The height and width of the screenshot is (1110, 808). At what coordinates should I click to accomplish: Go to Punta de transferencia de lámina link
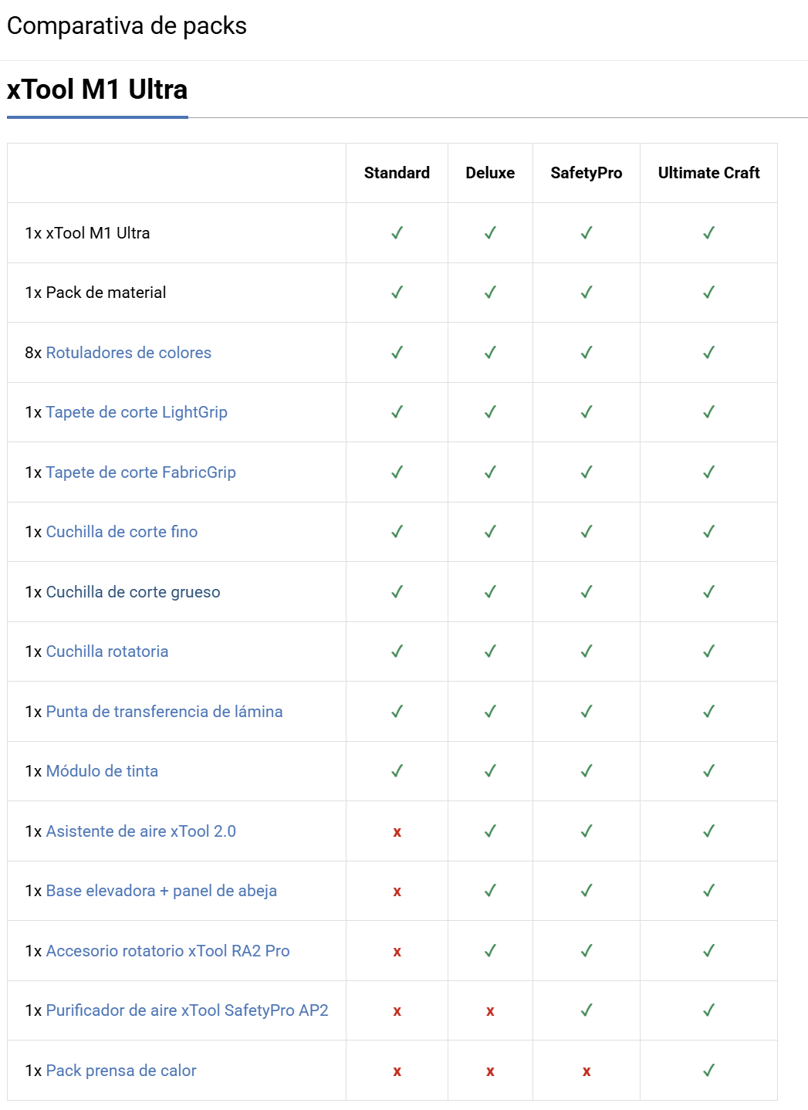pos(164,712)
